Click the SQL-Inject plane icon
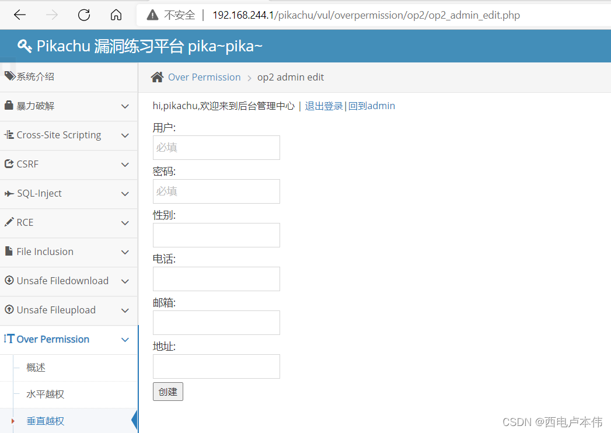 click(9, 193)
